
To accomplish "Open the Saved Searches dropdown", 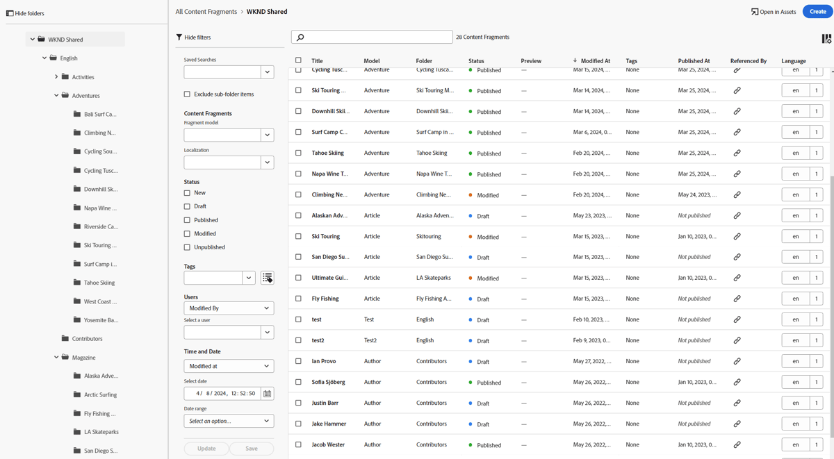I will pyautogui.click(x=267, y=72).
